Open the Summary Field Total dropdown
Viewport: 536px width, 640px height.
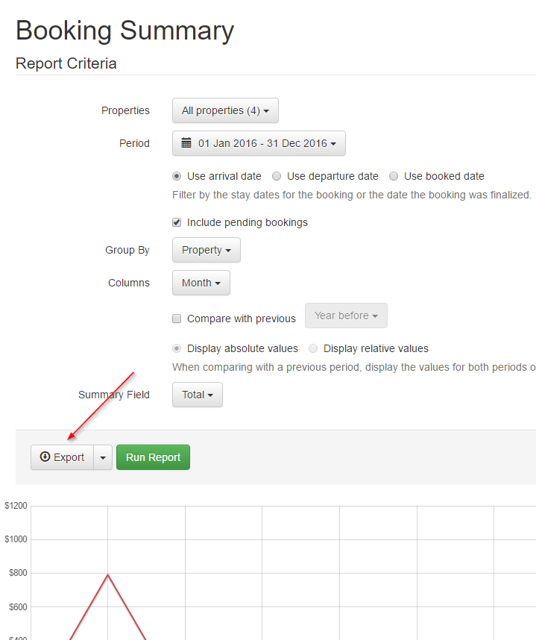click(198, 395)
